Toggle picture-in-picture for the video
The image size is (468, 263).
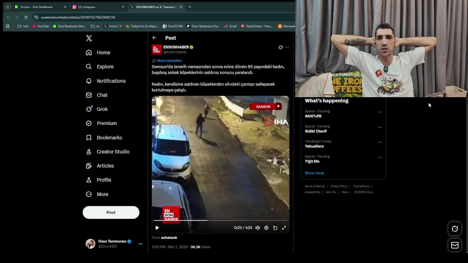click(x=275, y=228)
